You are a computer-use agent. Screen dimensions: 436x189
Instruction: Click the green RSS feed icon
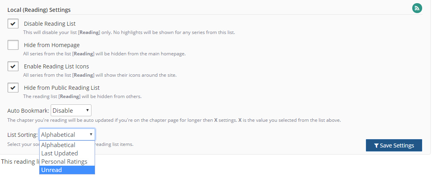point(417,8)
